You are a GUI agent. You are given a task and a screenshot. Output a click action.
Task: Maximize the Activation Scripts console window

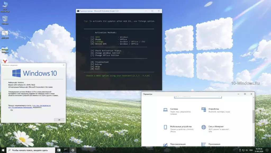pyautogui.click(x=152, y=11)
